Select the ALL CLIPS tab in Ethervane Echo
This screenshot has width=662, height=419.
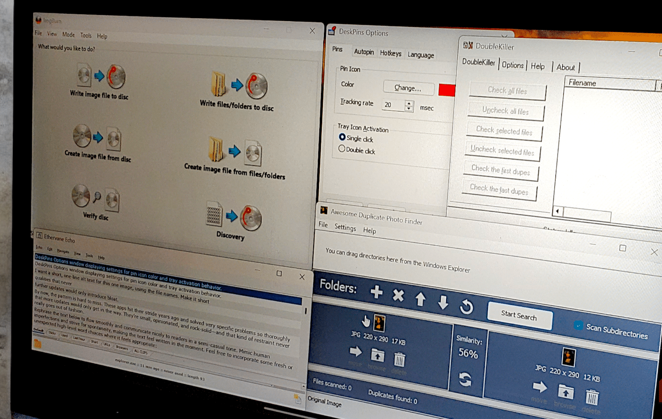tap(141, 352)
